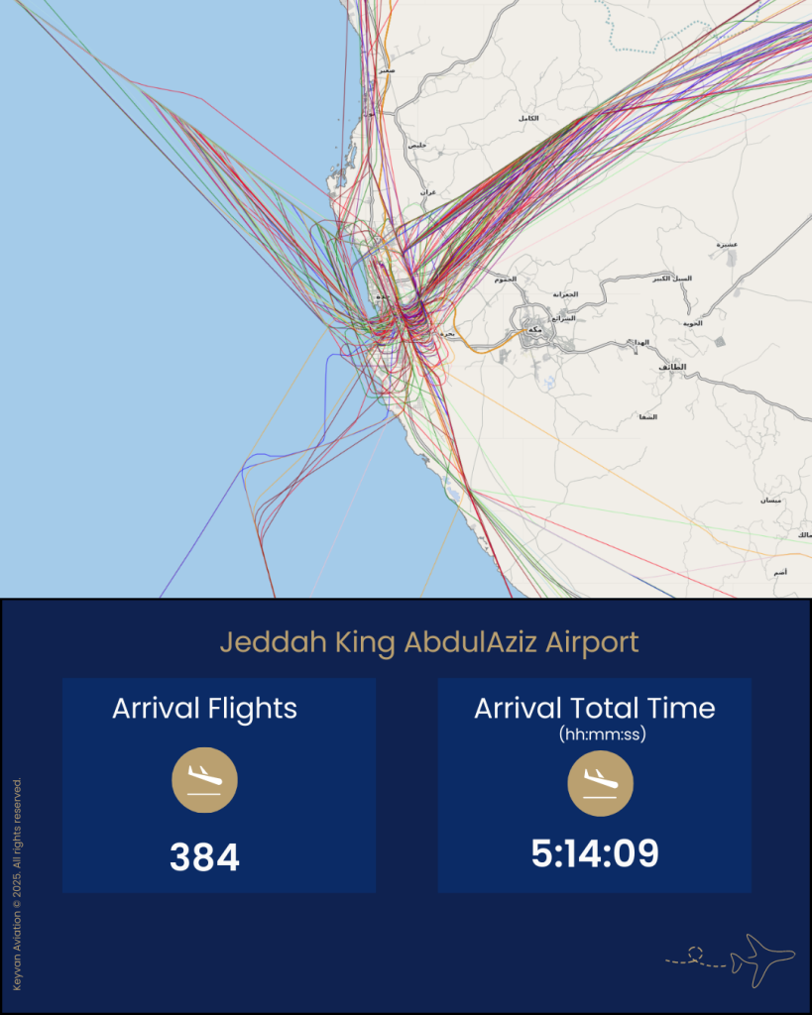
Task: Click the الشفا label on the map
Action: [x=647, y=417]
